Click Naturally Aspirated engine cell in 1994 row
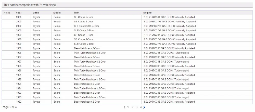This screenshot has height=112, width=255. (197, 84)
